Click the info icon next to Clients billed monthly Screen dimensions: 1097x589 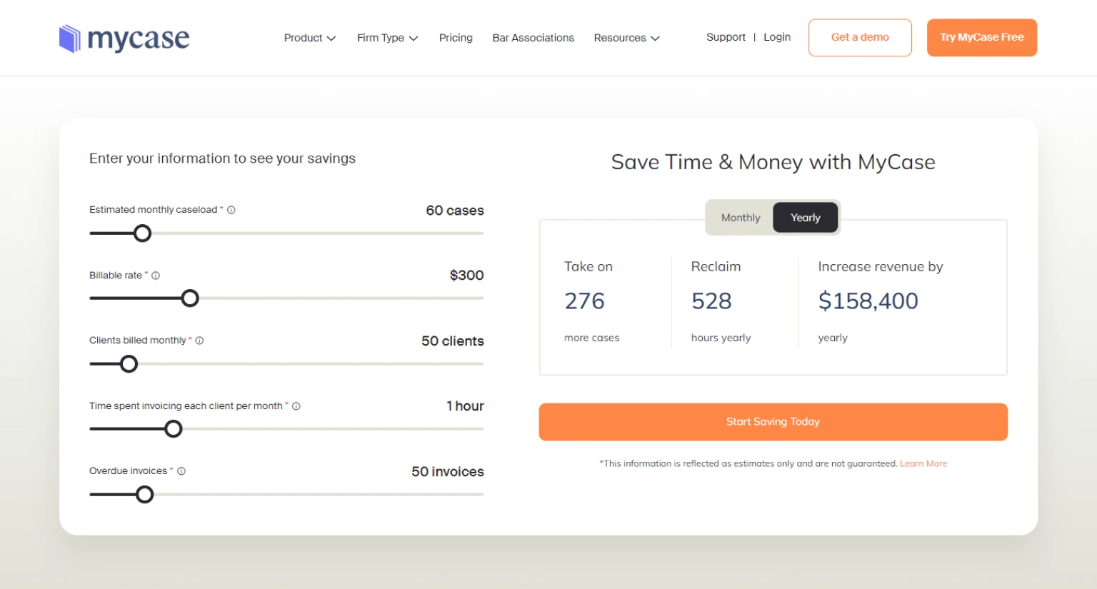click(199, 340)
